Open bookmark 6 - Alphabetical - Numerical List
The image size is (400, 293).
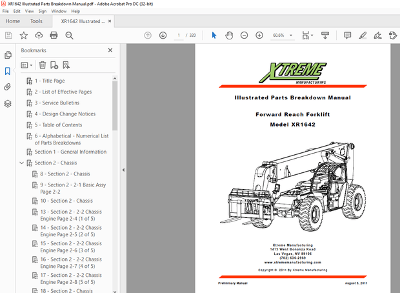point(72,139)
